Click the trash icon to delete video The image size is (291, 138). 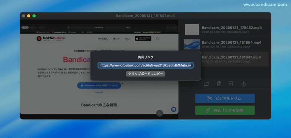point(219,84)
